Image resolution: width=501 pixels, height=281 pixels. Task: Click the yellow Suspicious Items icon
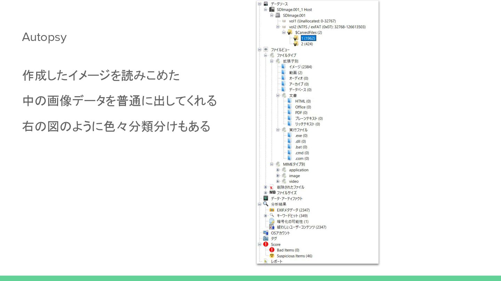click(272, 256)
